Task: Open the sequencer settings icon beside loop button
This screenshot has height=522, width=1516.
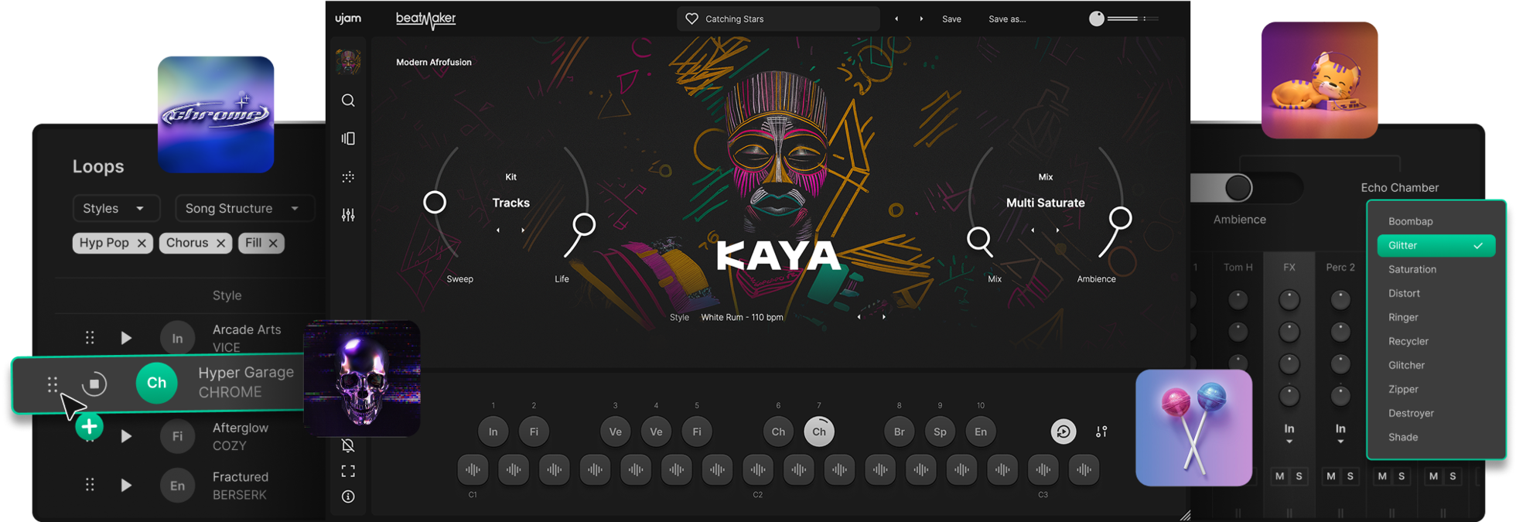Action: coord(1101,432)
